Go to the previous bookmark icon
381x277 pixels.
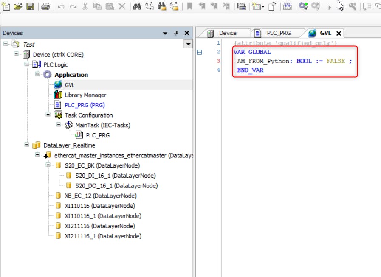(x=202, y=6)
